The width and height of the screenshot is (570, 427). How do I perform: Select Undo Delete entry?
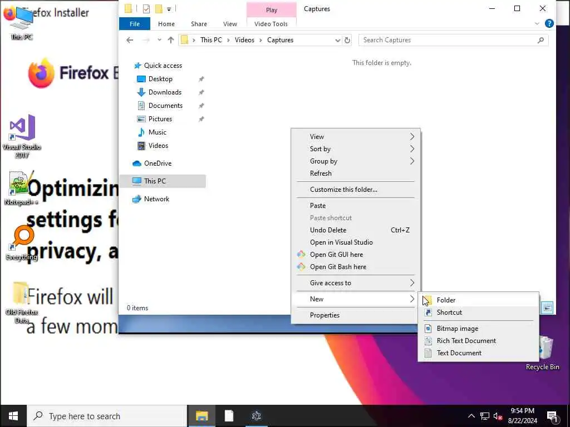coord(355,230)
